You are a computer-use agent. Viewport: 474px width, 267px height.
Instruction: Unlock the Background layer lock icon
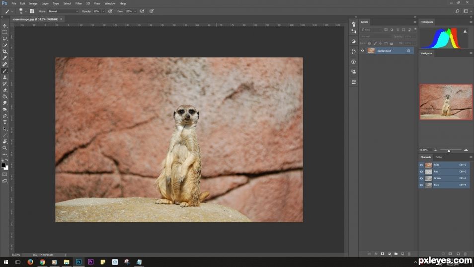(408, 51)
